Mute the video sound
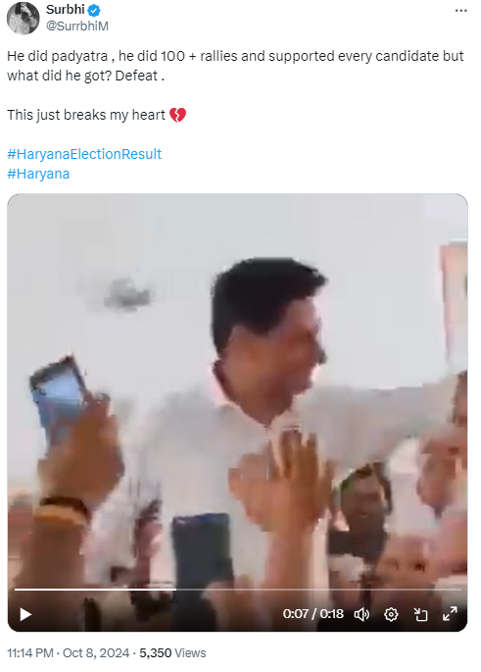Viewport: 481px width, 672px height. click(x=361, y=614)
